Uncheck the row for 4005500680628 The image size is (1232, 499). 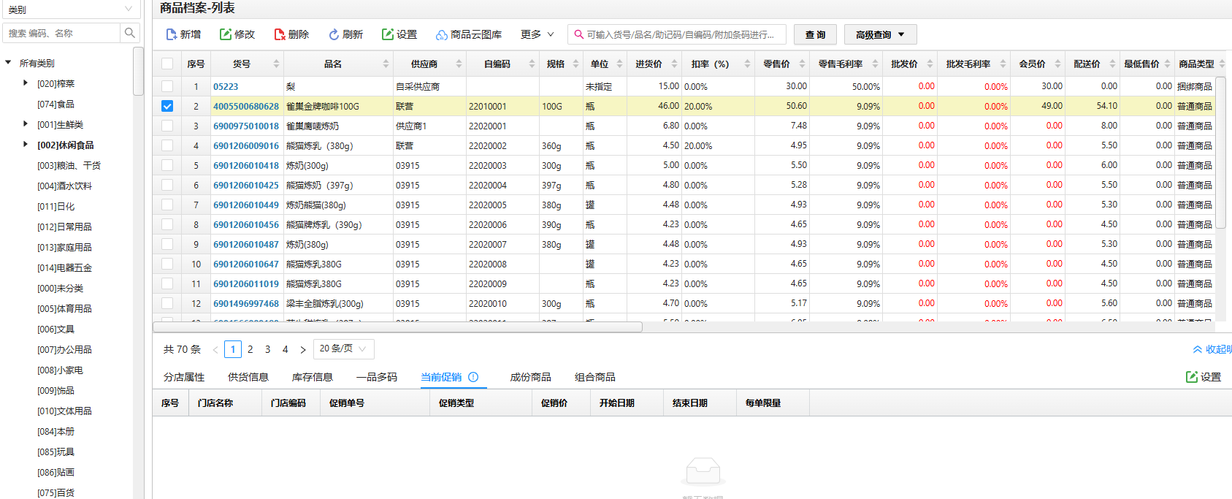click(167, 106)
